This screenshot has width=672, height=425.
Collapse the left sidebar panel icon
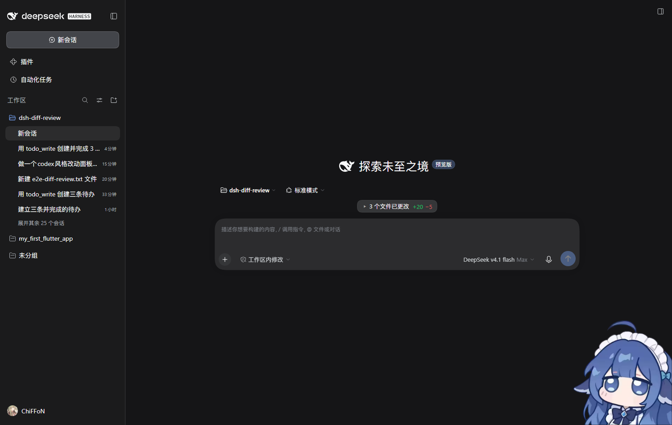point(114,16)
